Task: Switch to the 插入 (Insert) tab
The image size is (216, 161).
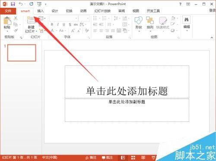Action: (x=41, y=11)
